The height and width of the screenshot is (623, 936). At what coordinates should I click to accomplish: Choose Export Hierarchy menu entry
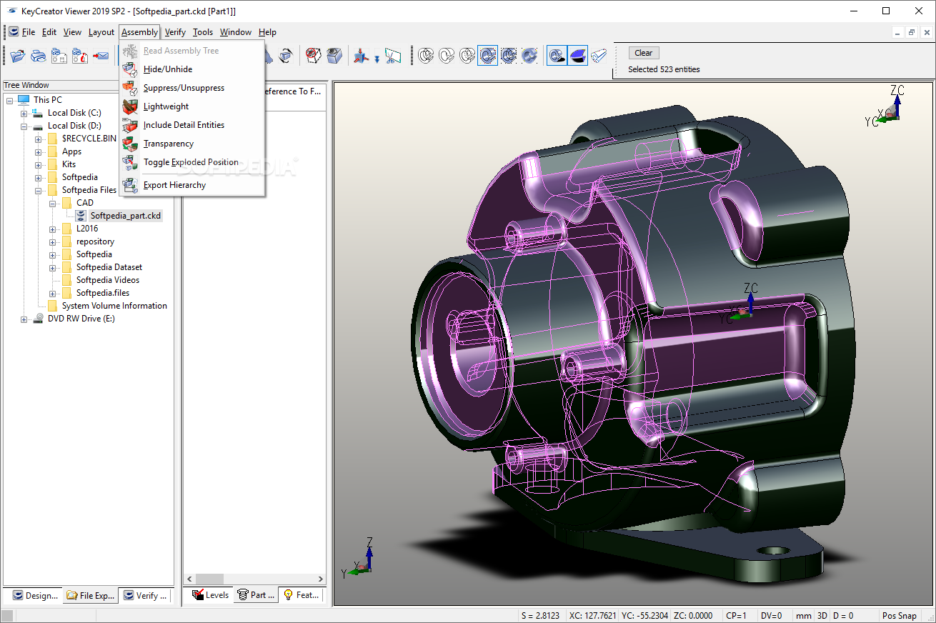(192, 185)
